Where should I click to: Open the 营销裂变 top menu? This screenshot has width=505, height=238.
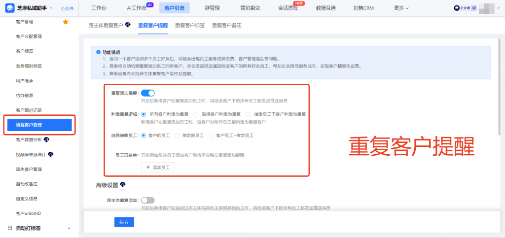point(250,8)
